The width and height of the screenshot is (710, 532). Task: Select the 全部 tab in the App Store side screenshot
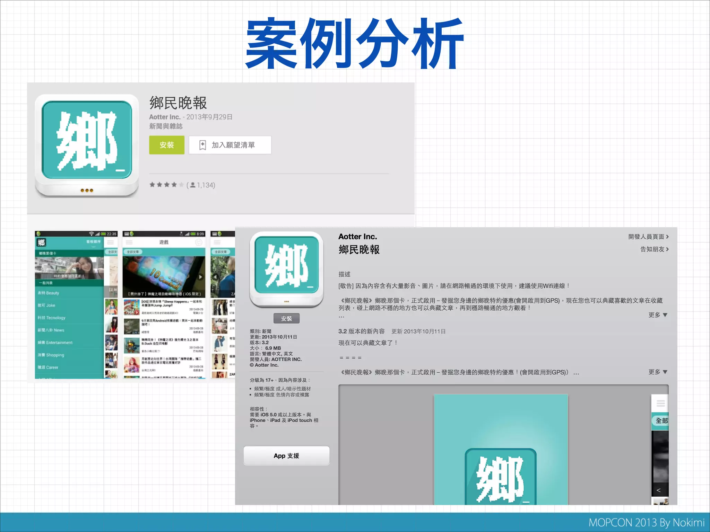(x=661, y=421)
